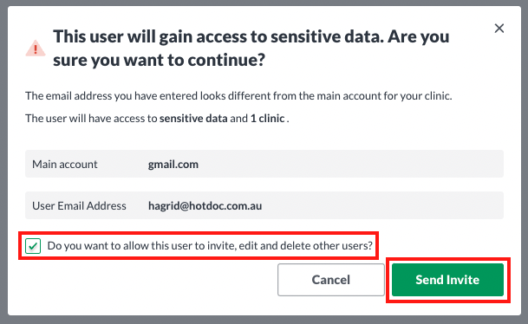Cancel the invitation
Viewport: 528px width, 324px height.
(x=330, y=280)
